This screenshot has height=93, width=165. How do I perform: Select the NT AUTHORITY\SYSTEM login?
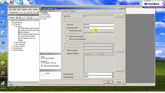pyautogui.click(x=28, y=36)
